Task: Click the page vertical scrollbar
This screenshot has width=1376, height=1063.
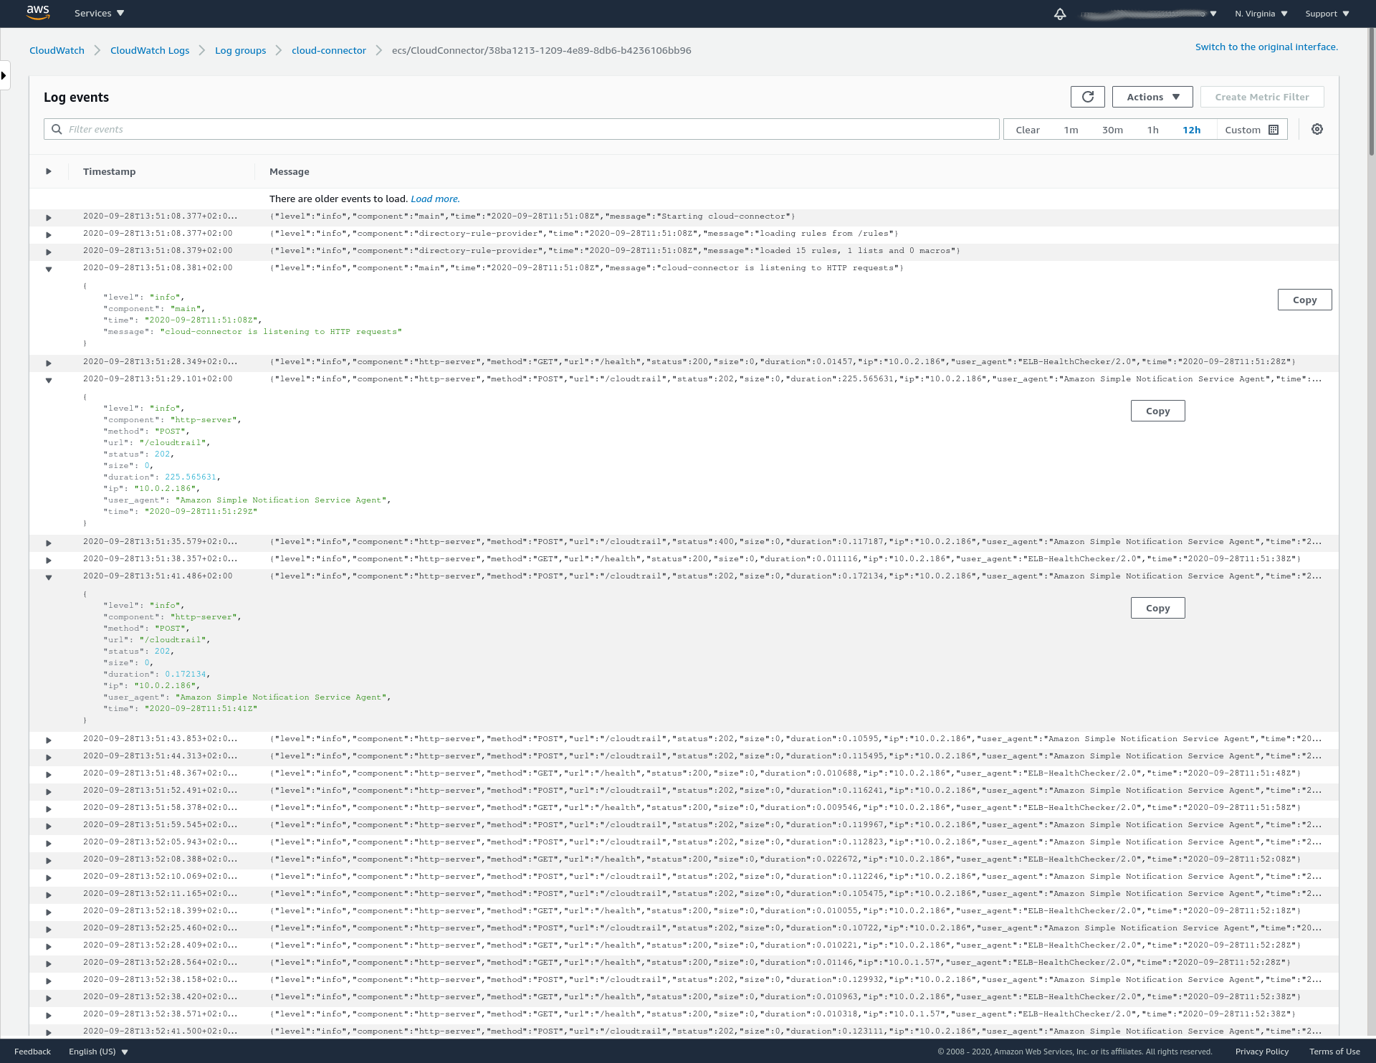Action: (x=1372, y=91)
